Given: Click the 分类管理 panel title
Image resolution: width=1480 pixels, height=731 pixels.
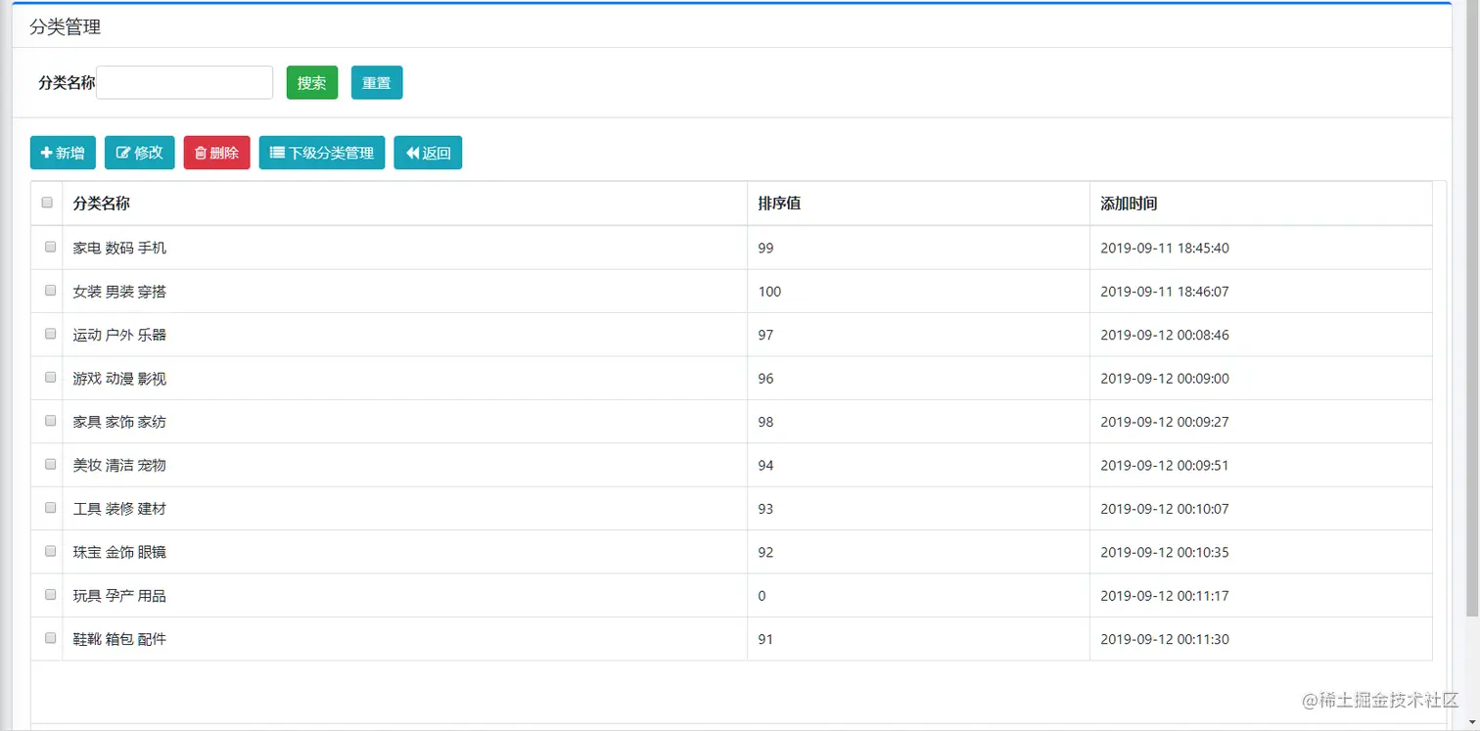Looking at the screenshot, I should coord(65,27).
